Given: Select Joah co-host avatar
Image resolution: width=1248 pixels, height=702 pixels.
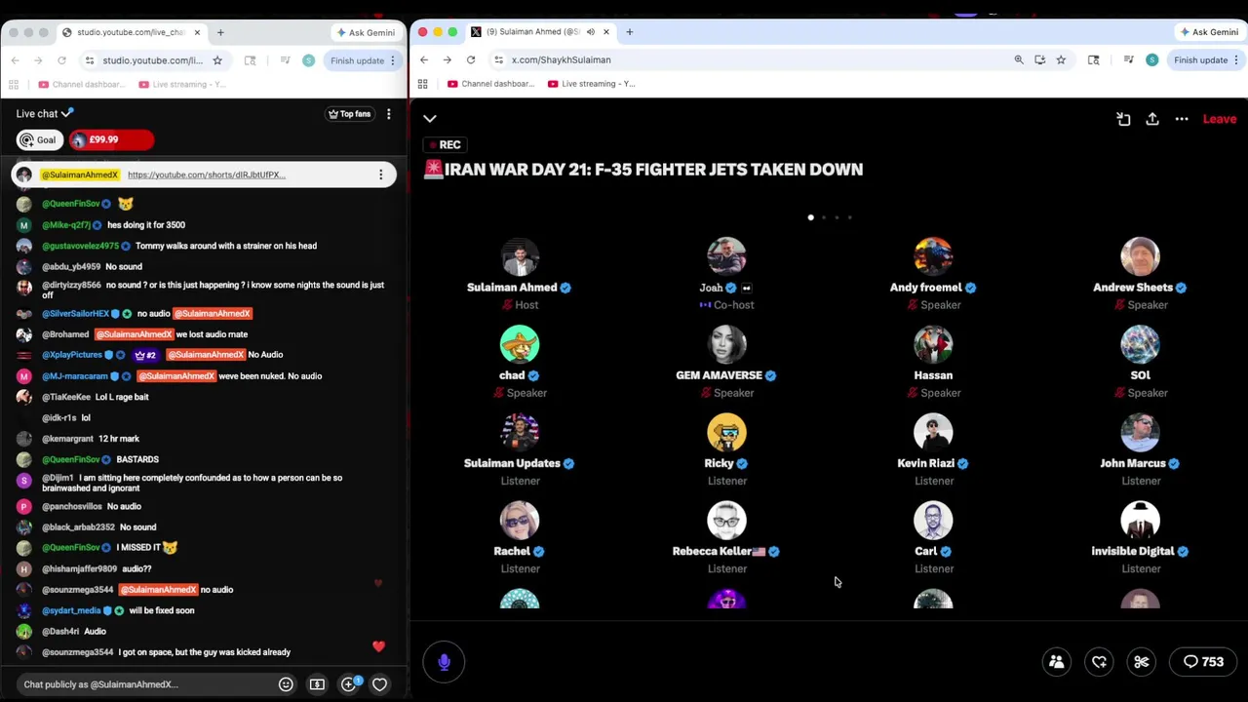Looking at the screenshot, I should click(x=726, y=256).
